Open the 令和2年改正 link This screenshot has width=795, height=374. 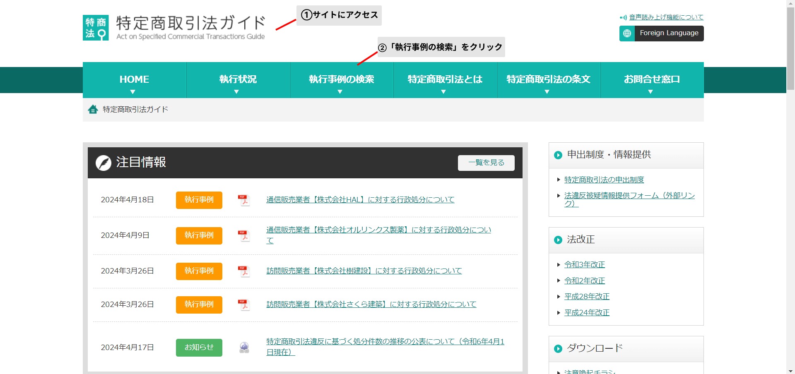coord(585,281)
